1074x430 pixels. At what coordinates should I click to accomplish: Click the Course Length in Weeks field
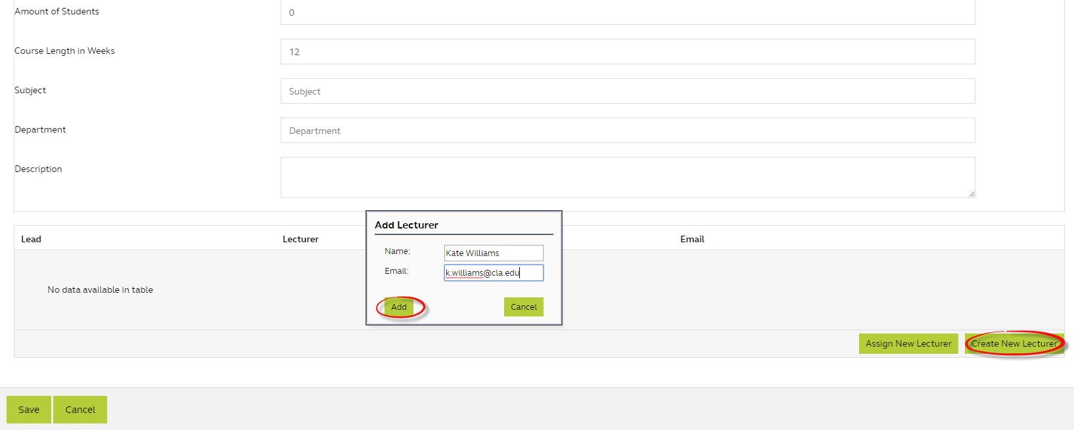(x=627, y=52)
